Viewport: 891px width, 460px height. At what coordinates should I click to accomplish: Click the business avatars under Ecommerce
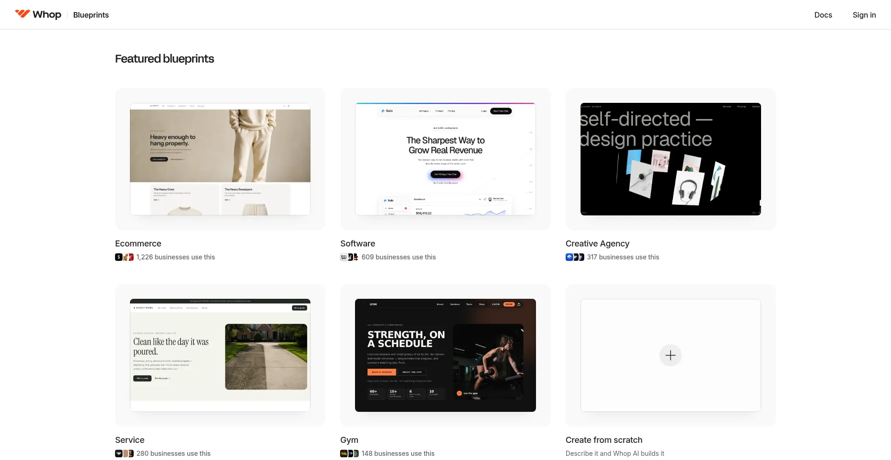(124, 257)
